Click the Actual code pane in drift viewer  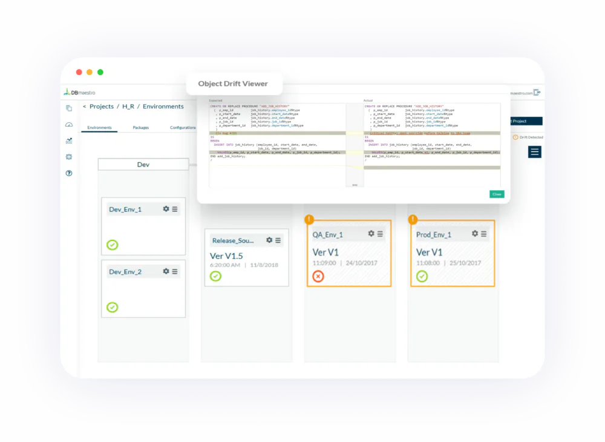click(x=432, y=145)
